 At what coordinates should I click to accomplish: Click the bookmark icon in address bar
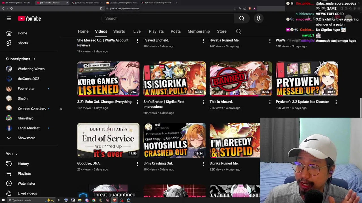pyautogui.click(x=101, y=8)
